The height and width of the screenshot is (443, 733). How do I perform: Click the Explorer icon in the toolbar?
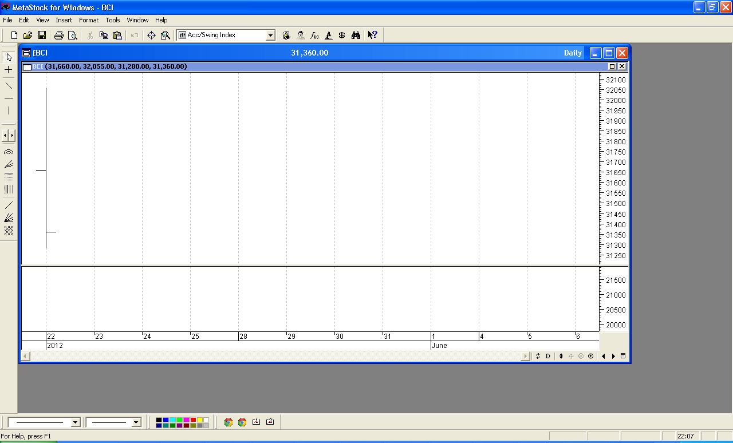pyautogui.click(x=286, y=35)
